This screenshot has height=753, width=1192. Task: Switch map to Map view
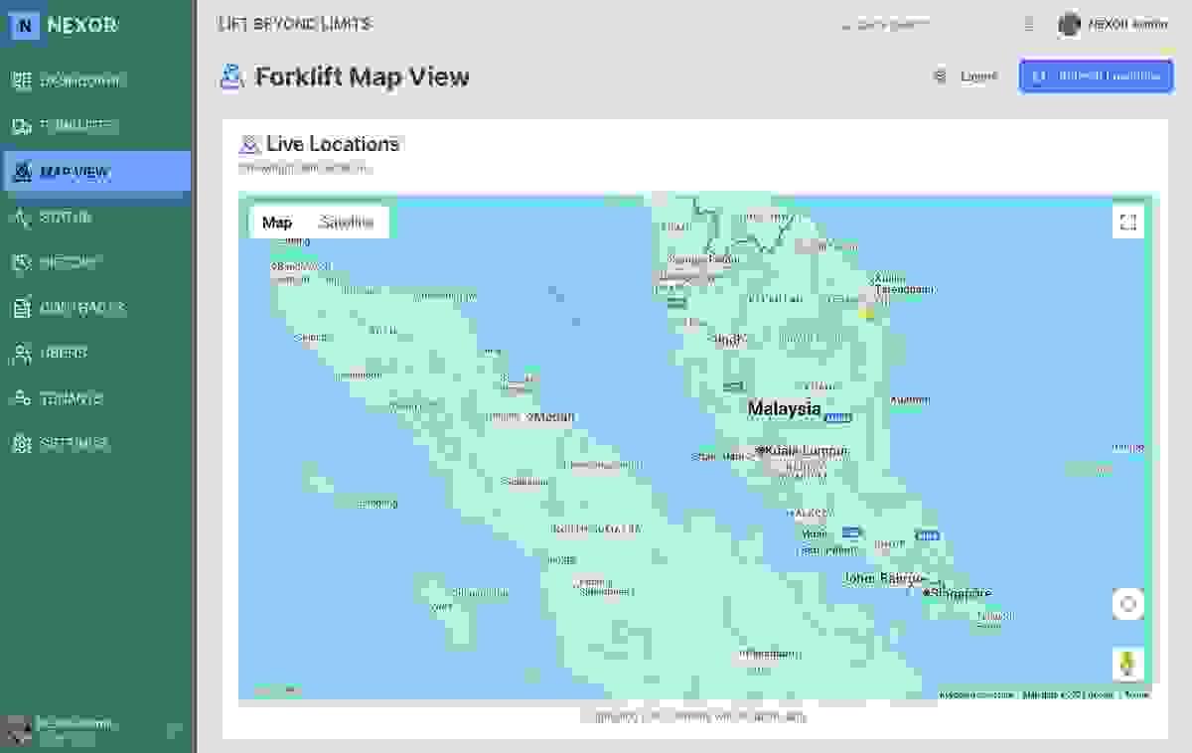click(277, 223)
